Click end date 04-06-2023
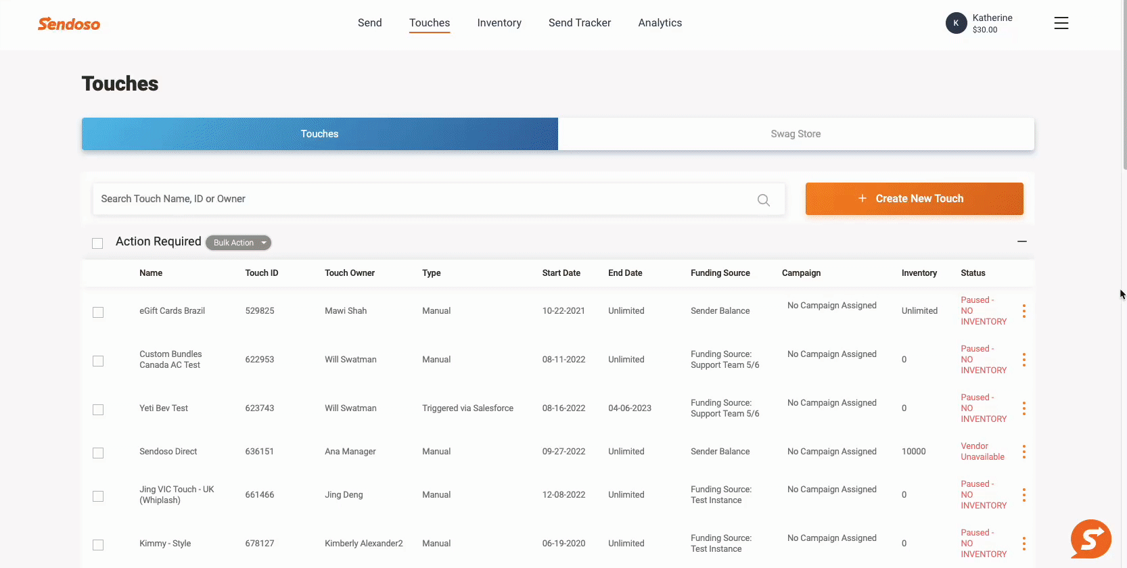1127x568 pixels. [x=630, y=408]
